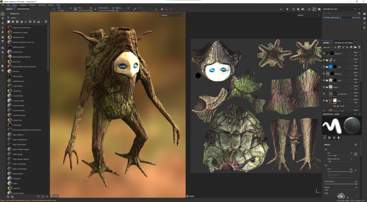Open blending mode dropdown for Eyes layer
This screenshot has height=202, width=367.
pos(356,66)
